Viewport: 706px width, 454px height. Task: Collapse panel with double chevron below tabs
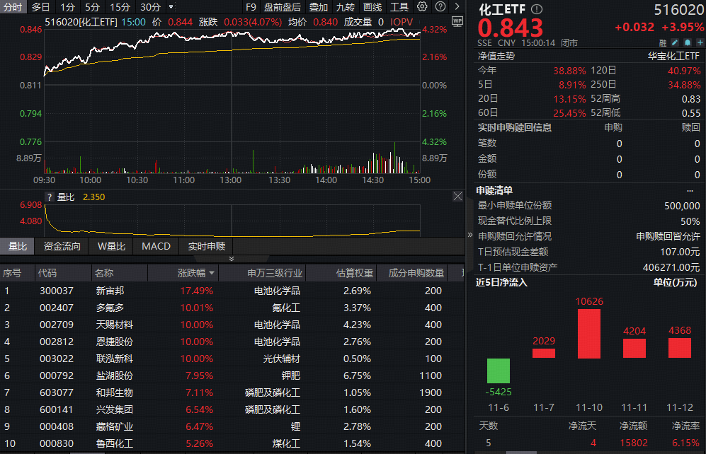tap(230, 259)
